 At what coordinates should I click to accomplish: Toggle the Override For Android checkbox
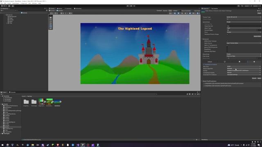tap(204, 65)
